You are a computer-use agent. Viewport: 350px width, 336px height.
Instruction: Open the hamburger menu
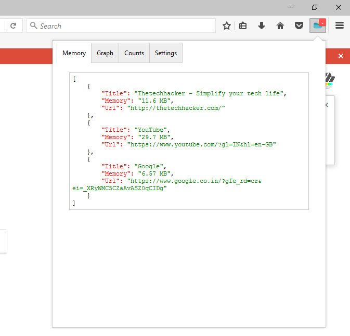pos(340,26)
